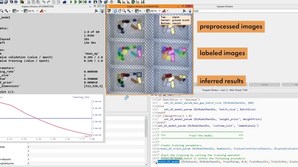This screenshot has width=298, height=167.
Task: Click the Undo arrow in main toolbar
Action: [44, 2]
